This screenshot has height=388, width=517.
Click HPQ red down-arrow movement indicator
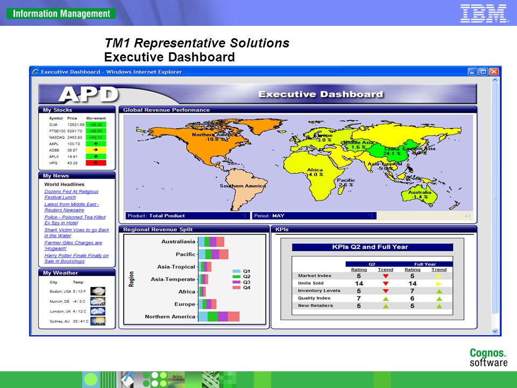tap(96, 163)
